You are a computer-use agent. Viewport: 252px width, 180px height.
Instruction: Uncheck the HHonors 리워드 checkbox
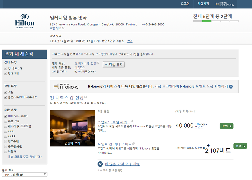pyautogui.click(x=6, y=116)
